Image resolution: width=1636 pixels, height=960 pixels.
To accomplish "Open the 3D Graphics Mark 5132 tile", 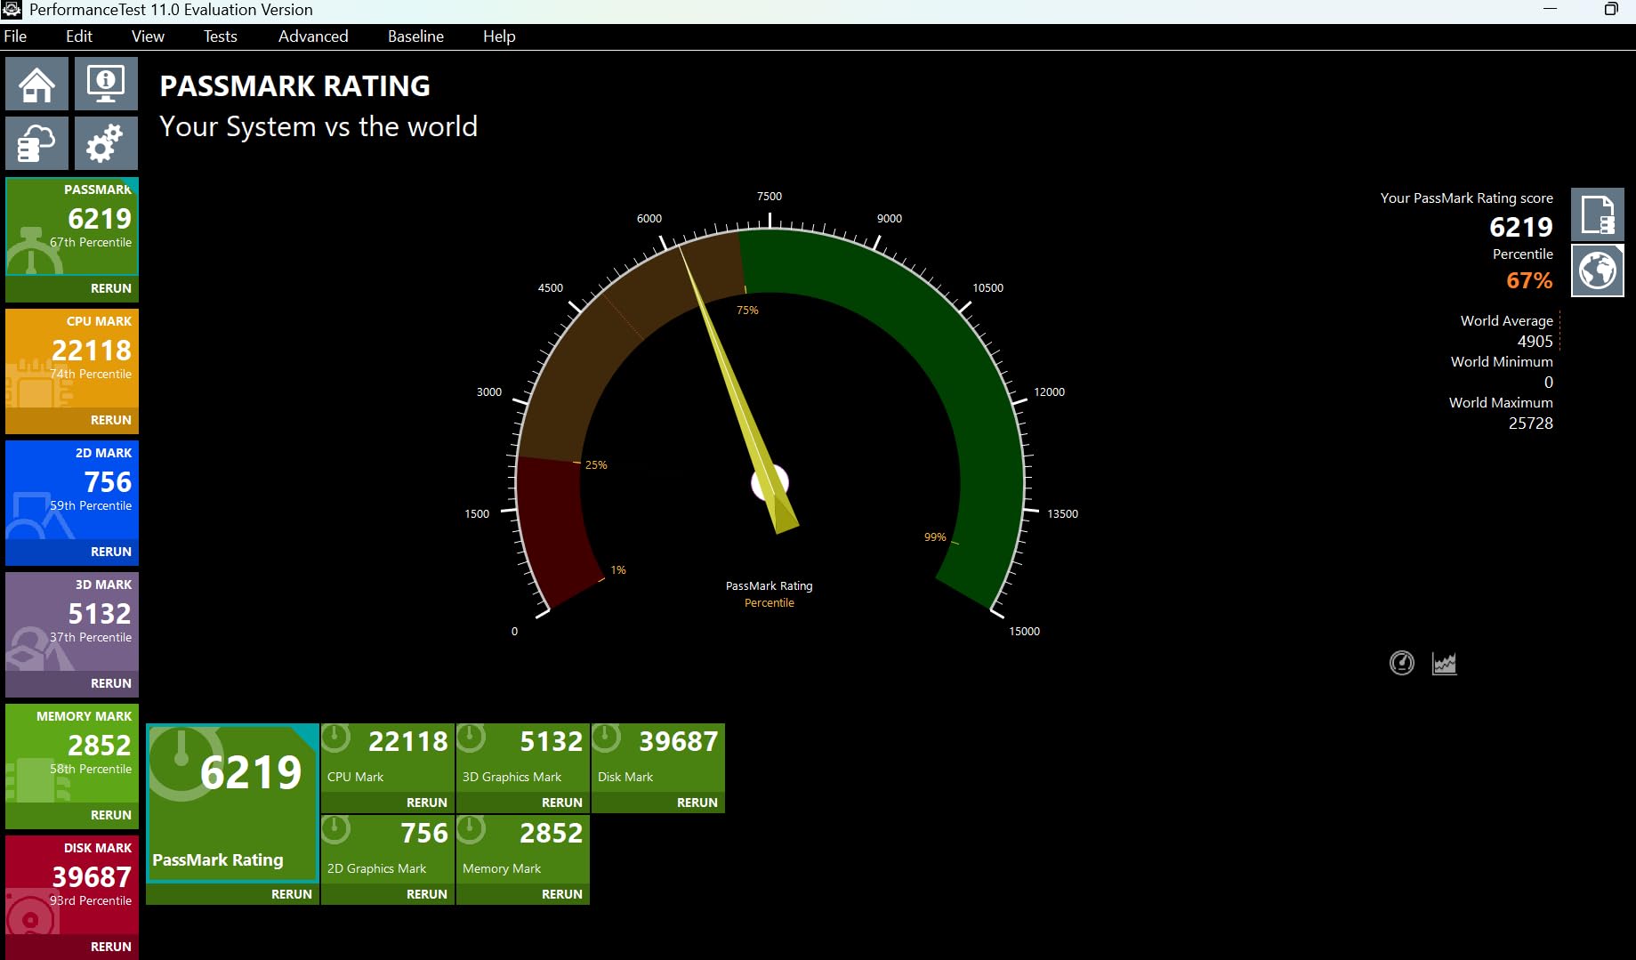I will 522,756.
